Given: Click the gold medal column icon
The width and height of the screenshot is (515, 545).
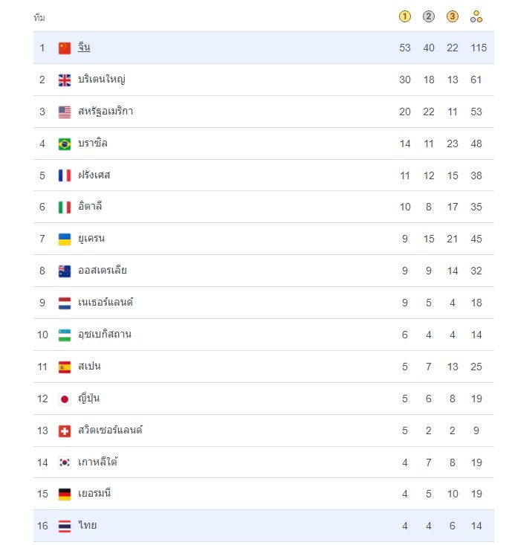Looking at the screenshot, I should pyautogui.click(x=405, y=16).
